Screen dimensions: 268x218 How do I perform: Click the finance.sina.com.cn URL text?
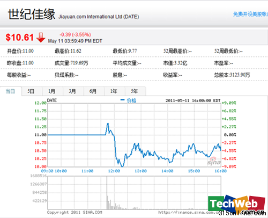point(189,213)
